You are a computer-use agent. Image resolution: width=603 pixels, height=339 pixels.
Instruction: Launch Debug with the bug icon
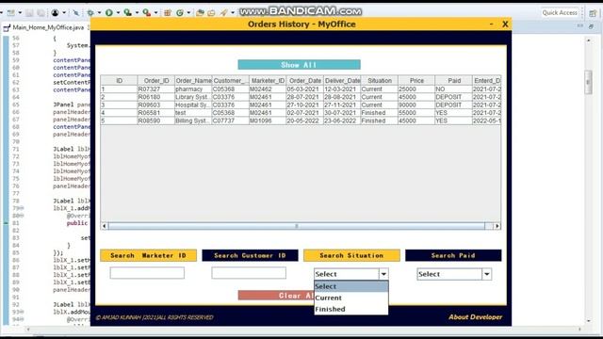point(90,12)
